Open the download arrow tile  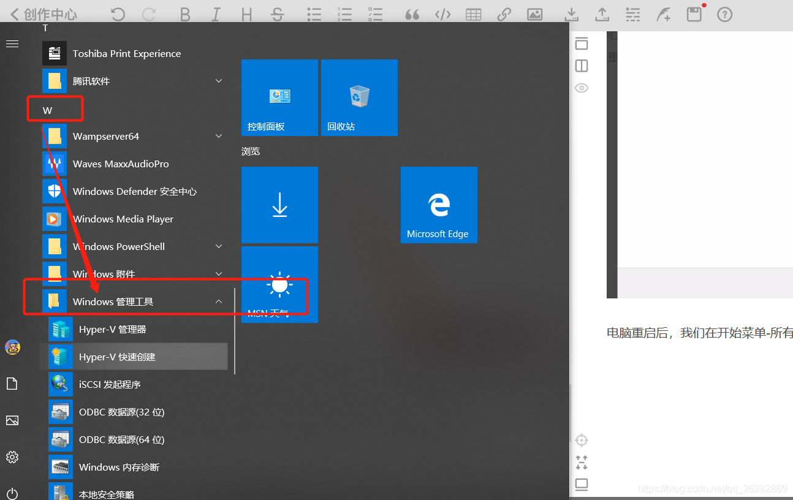pos(279,205)
